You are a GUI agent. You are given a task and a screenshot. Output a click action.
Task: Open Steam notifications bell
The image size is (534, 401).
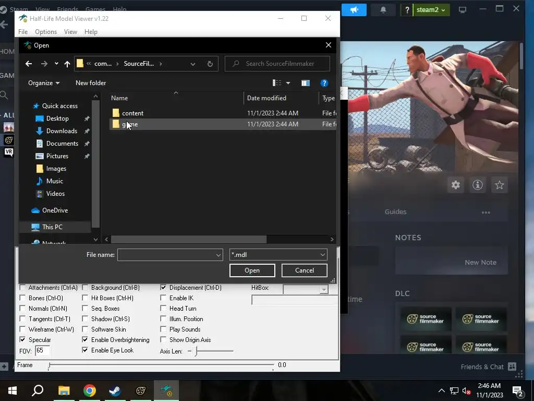tap(383, 10)
